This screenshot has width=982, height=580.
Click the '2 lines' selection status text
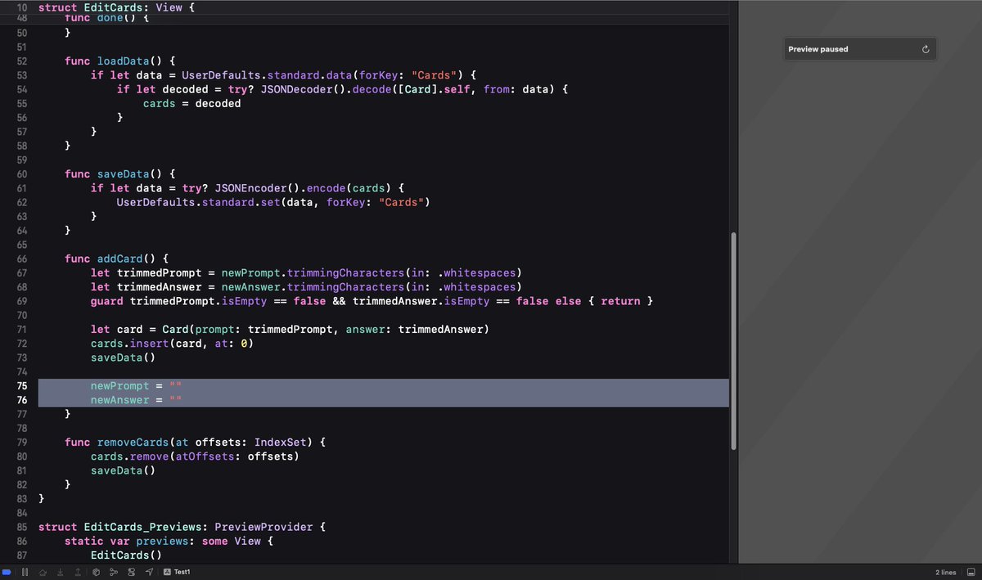(x=945, y=573)
